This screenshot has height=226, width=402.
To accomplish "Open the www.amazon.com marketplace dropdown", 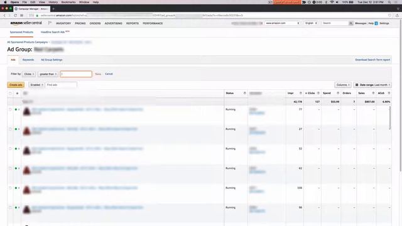I will [x=282, y=23].
